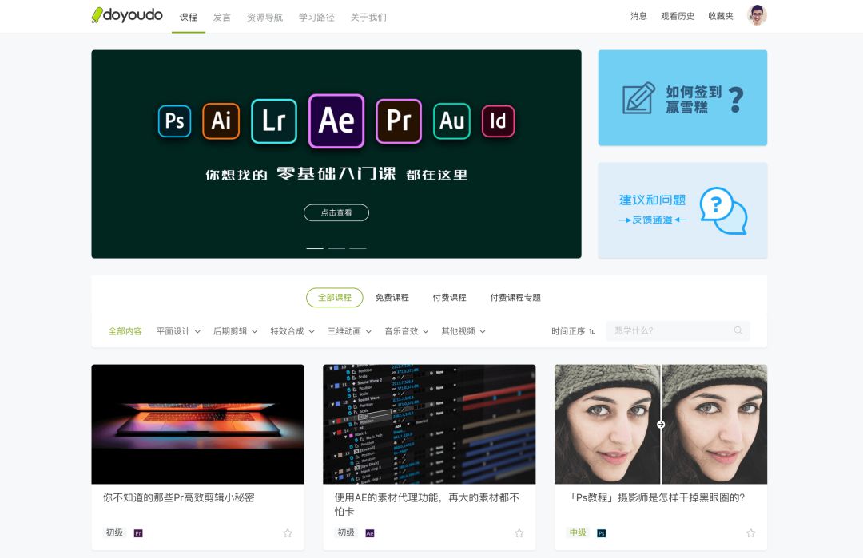Click 中级 level tag on Ps course
The image size is (863, 558).
pyautogui.click(x=578, y=532)
